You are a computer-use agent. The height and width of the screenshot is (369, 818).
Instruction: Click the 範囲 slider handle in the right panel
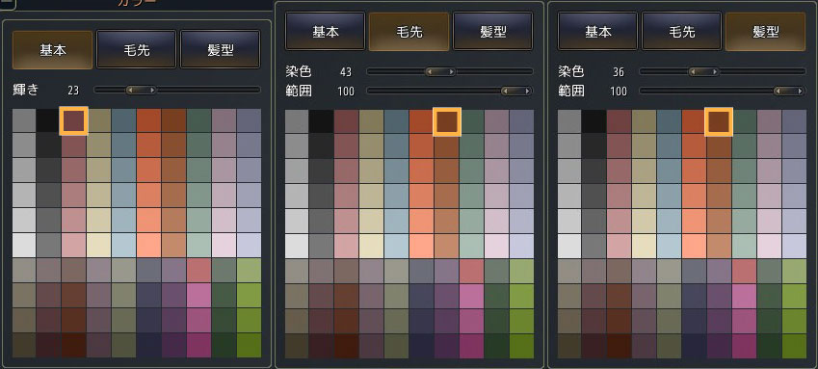(789, 92)
